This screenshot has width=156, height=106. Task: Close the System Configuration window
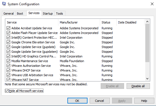point(152,4)
